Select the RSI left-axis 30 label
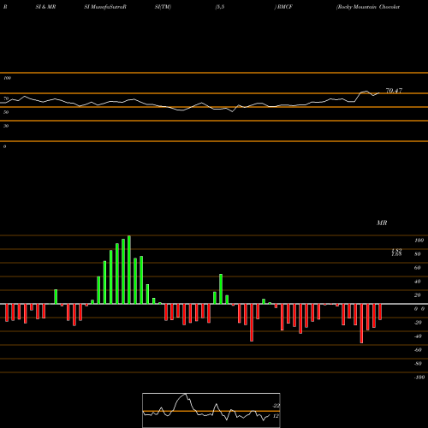 point(6,126)
